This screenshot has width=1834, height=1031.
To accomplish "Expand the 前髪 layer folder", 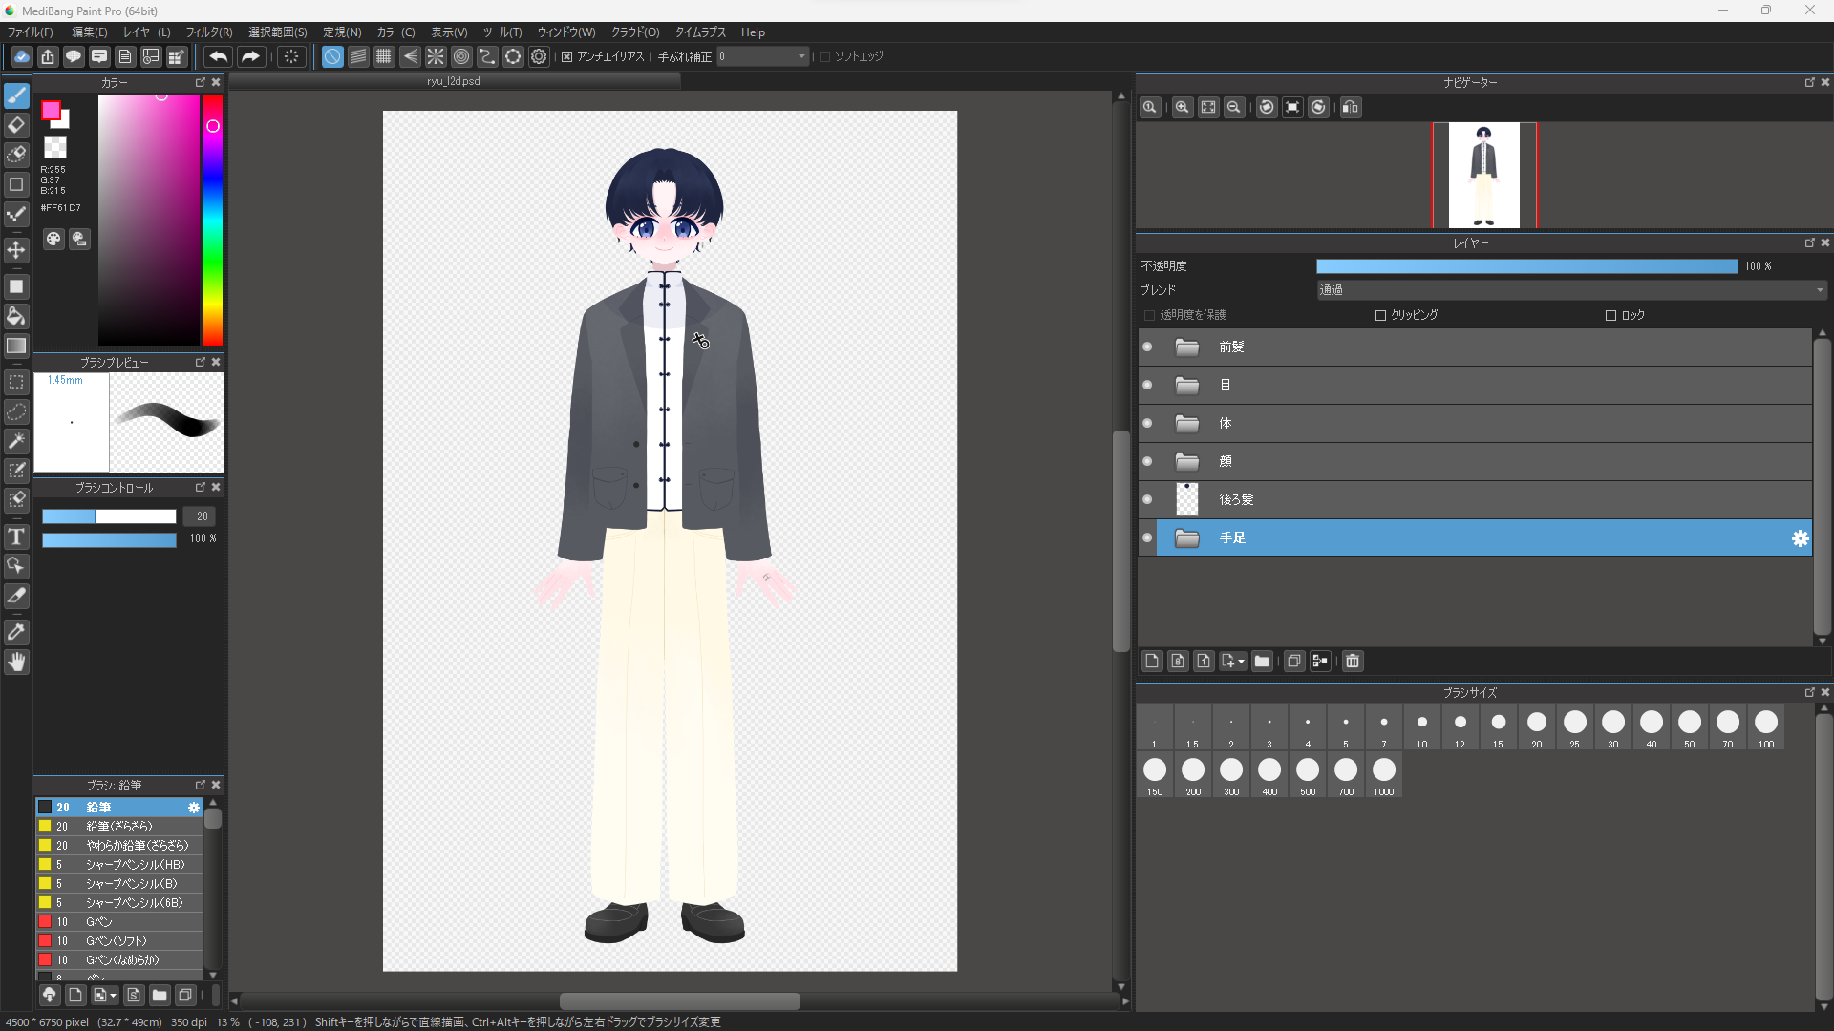I will pyautogui.click(x=1187, y=347).
